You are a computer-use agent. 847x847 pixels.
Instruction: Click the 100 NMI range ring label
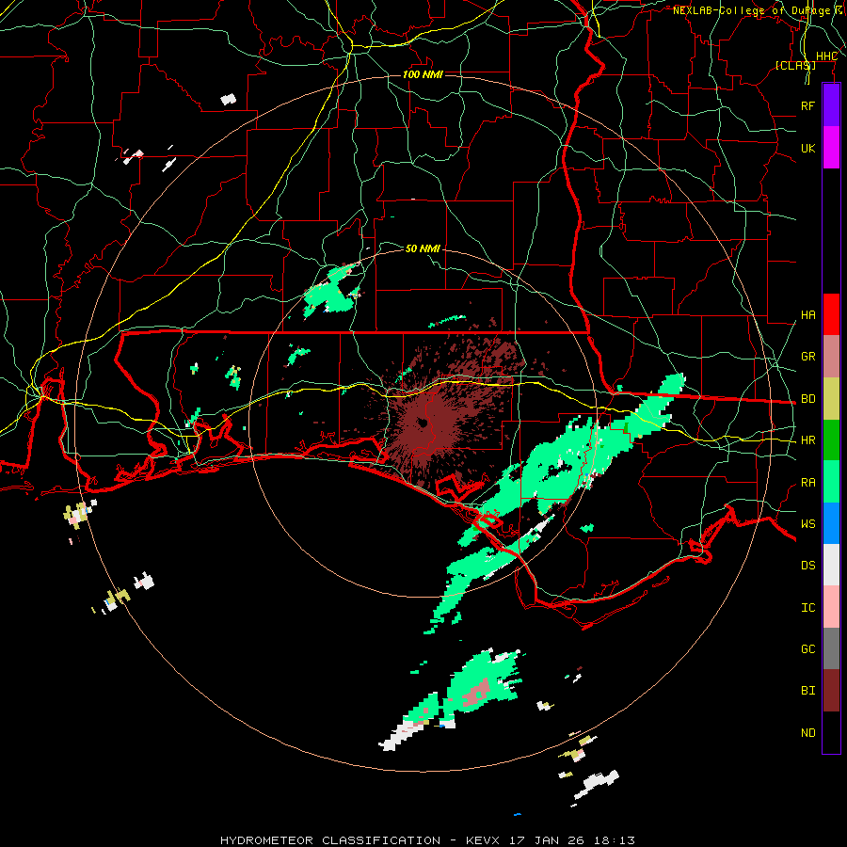point(423,74)
